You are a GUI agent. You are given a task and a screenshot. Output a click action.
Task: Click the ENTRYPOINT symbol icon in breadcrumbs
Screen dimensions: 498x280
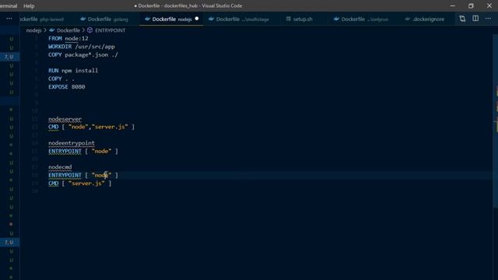pyautogui.click(x=90, y=30)
